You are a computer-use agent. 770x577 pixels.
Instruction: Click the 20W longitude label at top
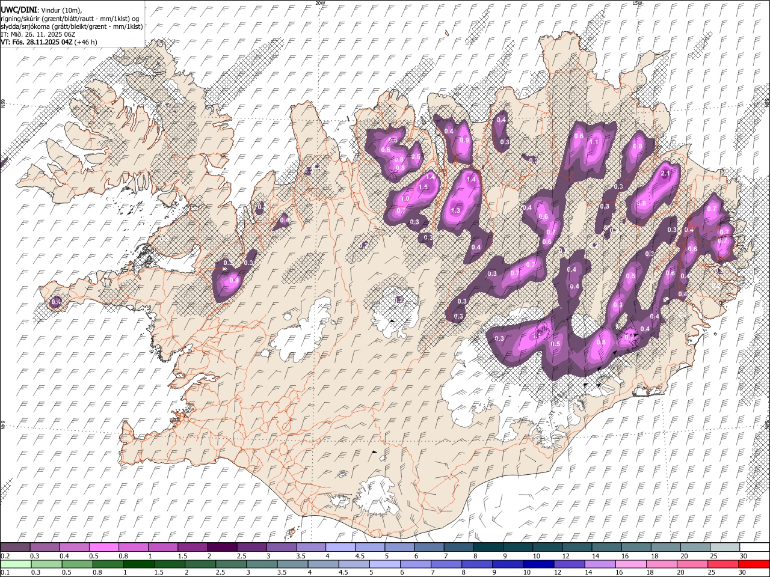point(320,3)
